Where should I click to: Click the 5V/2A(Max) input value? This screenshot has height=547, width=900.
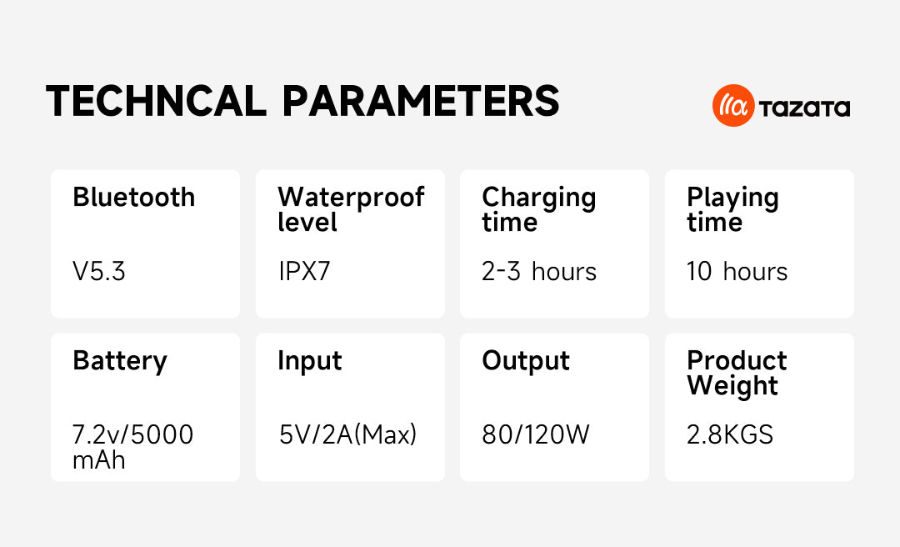(347, 434)
